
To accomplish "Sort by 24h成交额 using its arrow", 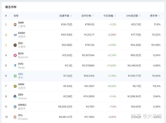I will point(140,16).
